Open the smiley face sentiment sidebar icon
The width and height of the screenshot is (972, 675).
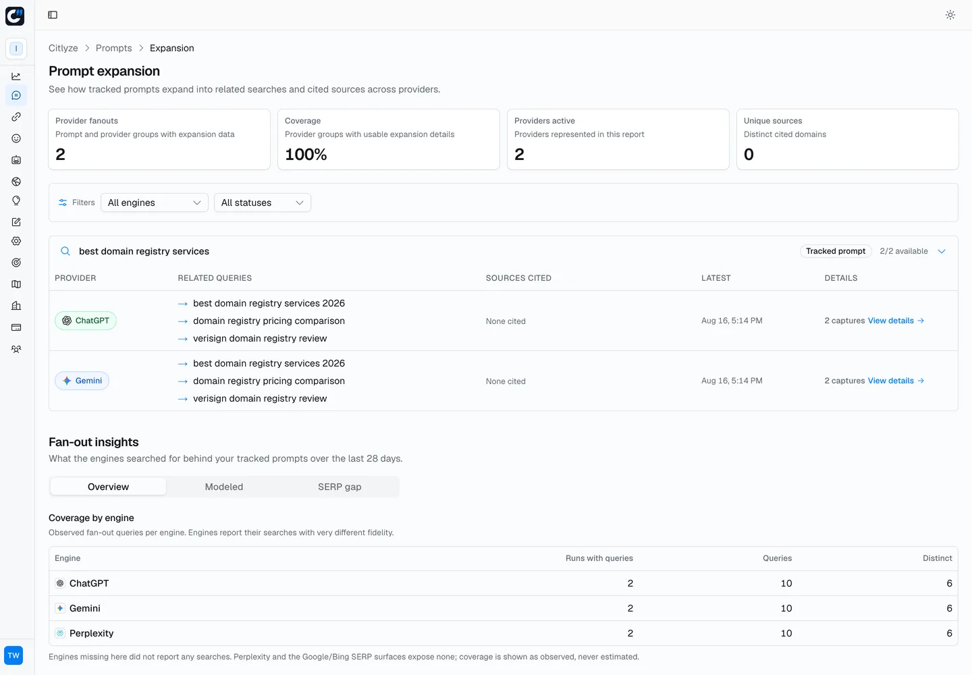tap(16, 138)
